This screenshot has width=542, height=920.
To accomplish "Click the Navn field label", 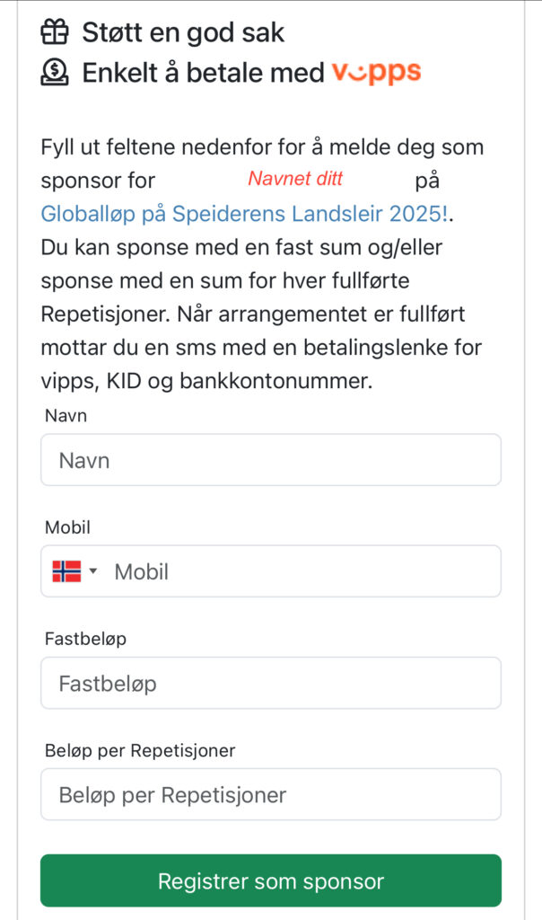I will coord(66,416).
